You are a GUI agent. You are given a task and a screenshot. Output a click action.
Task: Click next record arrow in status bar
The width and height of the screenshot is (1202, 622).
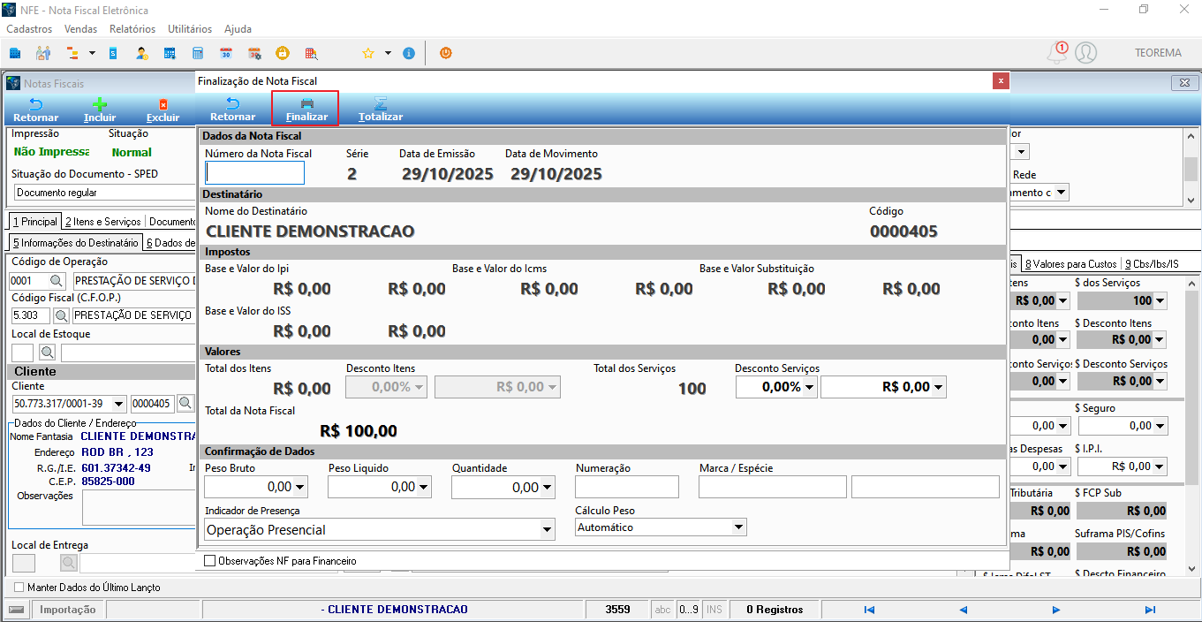coord(1056,610)
